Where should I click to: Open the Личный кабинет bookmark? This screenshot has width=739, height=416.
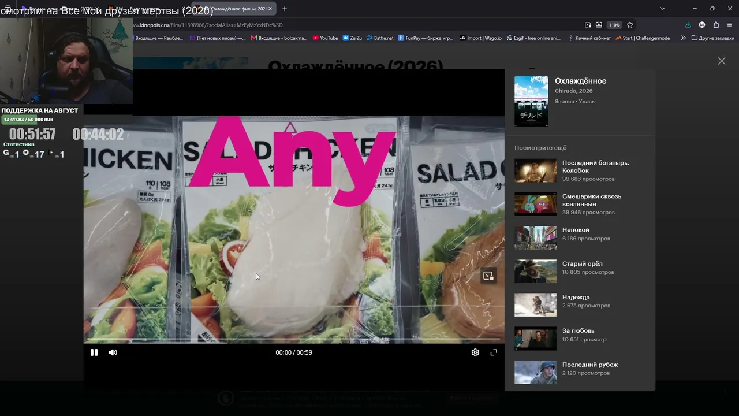589,38
